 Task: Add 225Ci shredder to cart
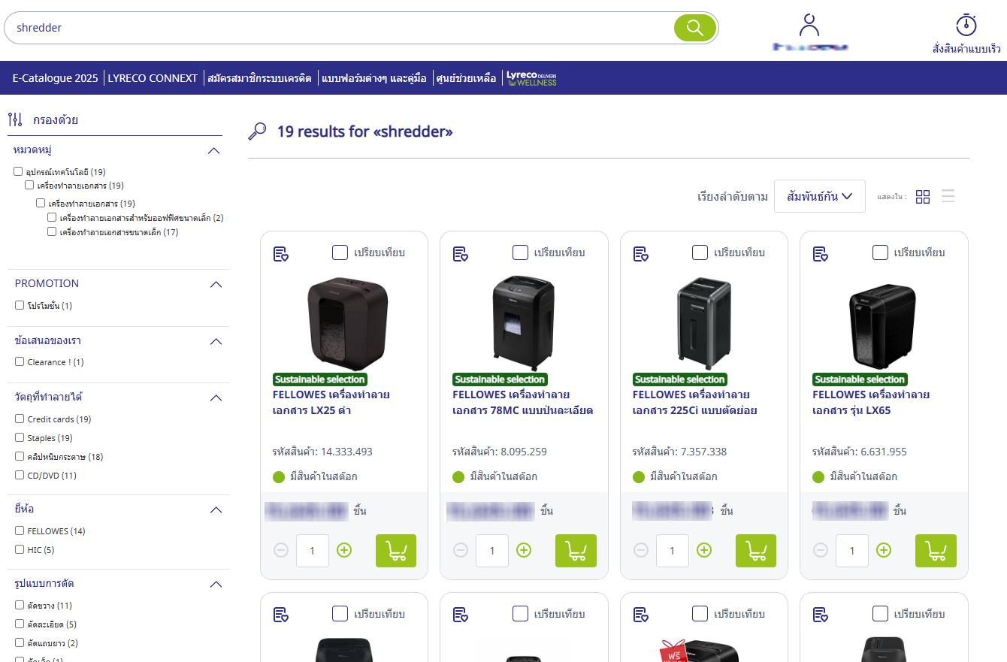(756, 551)
